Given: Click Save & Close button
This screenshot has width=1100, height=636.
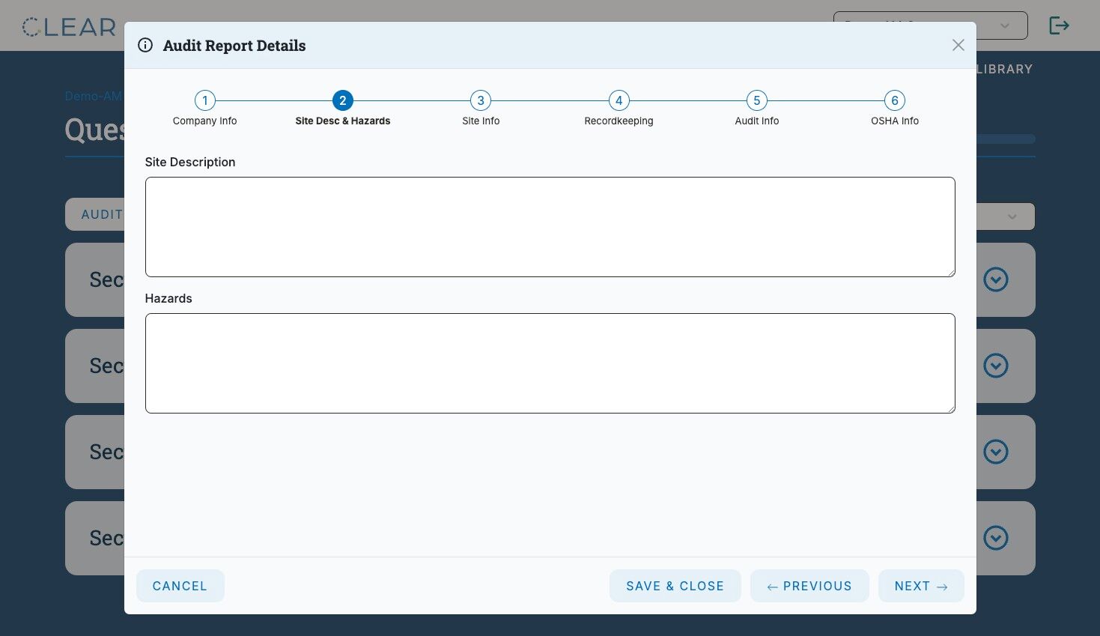Looking at the screenshot, I should point(675,586).
